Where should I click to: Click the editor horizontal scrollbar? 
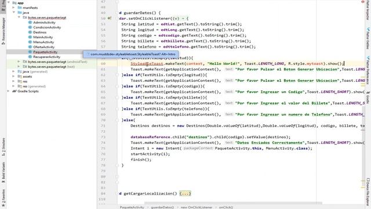233,203
